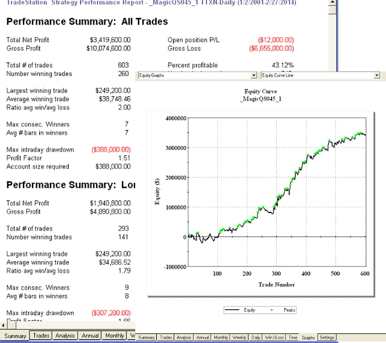Select Monthly tab in graph window

(221, 338)
